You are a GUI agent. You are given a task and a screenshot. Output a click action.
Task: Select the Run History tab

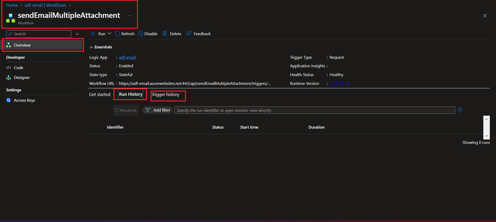click(x=131, y=94)
